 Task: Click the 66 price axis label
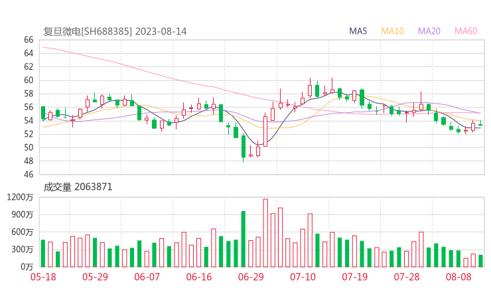[x=29, y=40]
